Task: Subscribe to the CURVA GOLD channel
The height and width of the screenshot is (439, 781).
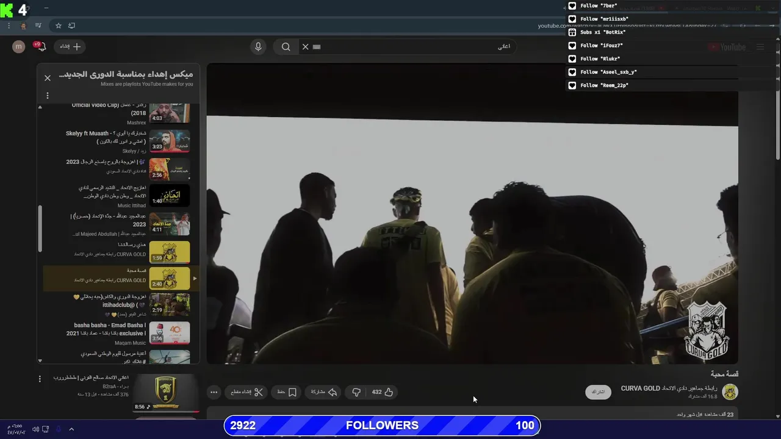Action: 598,392
